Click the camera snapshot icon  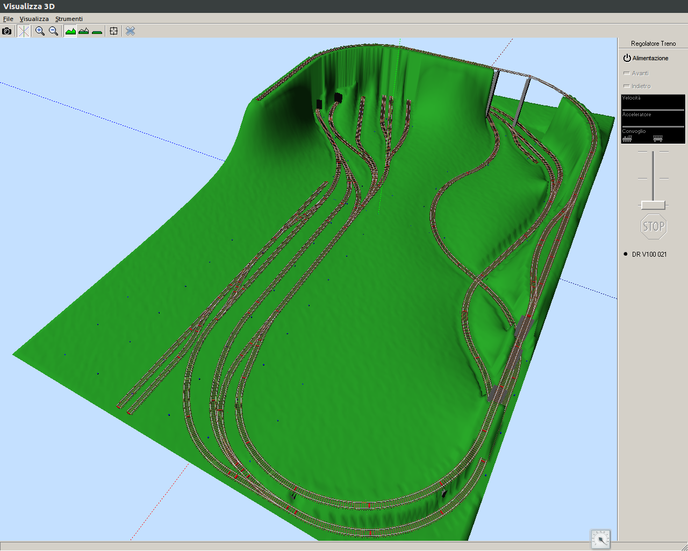click(7, 31)
